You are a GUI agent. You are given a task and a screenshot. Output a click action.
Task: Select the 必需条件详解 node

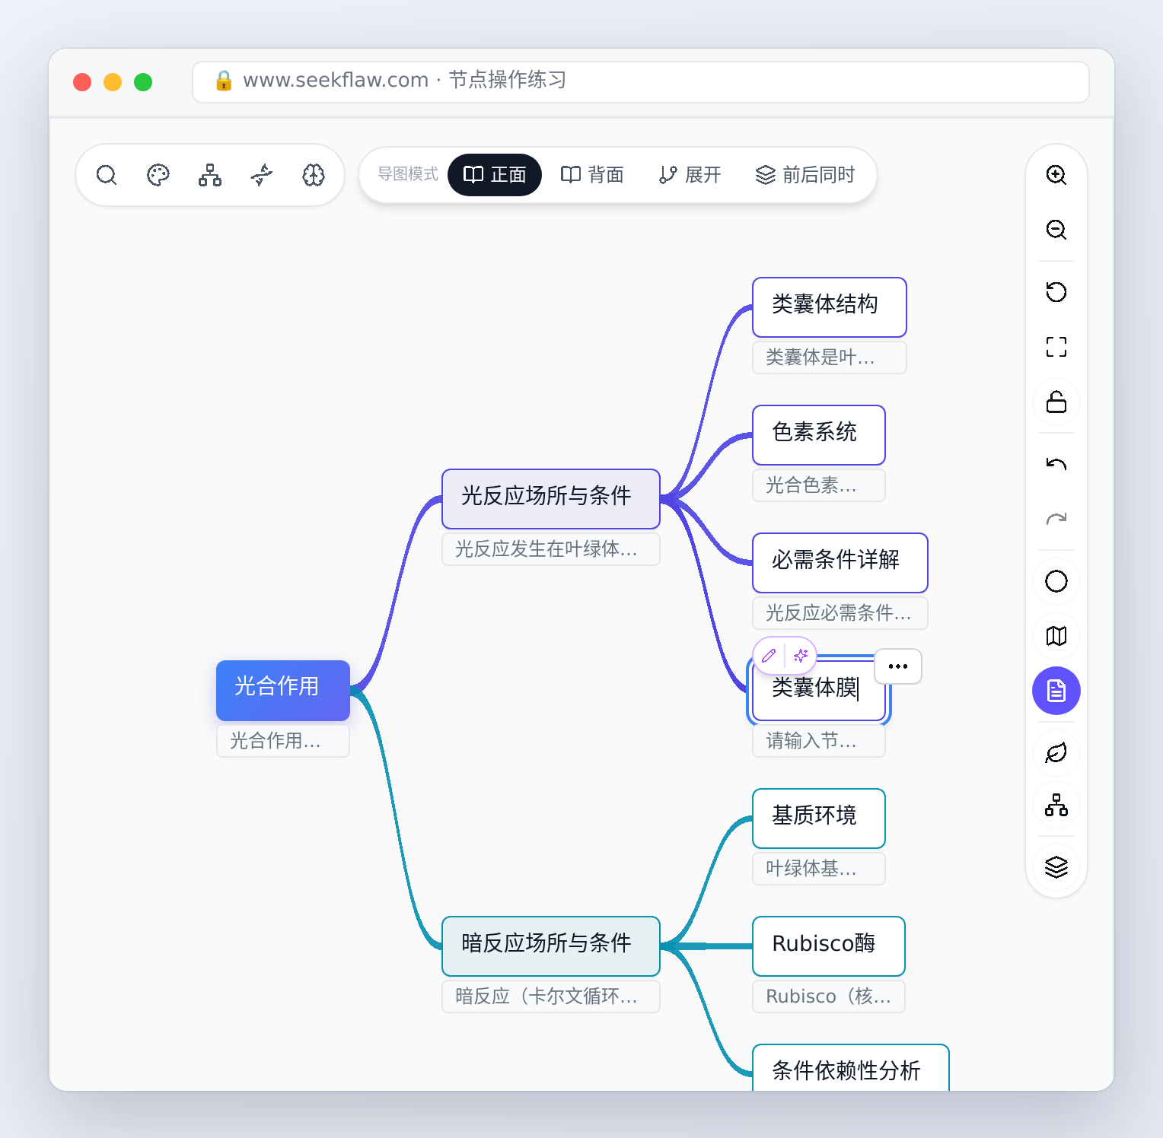click(840, 563)
